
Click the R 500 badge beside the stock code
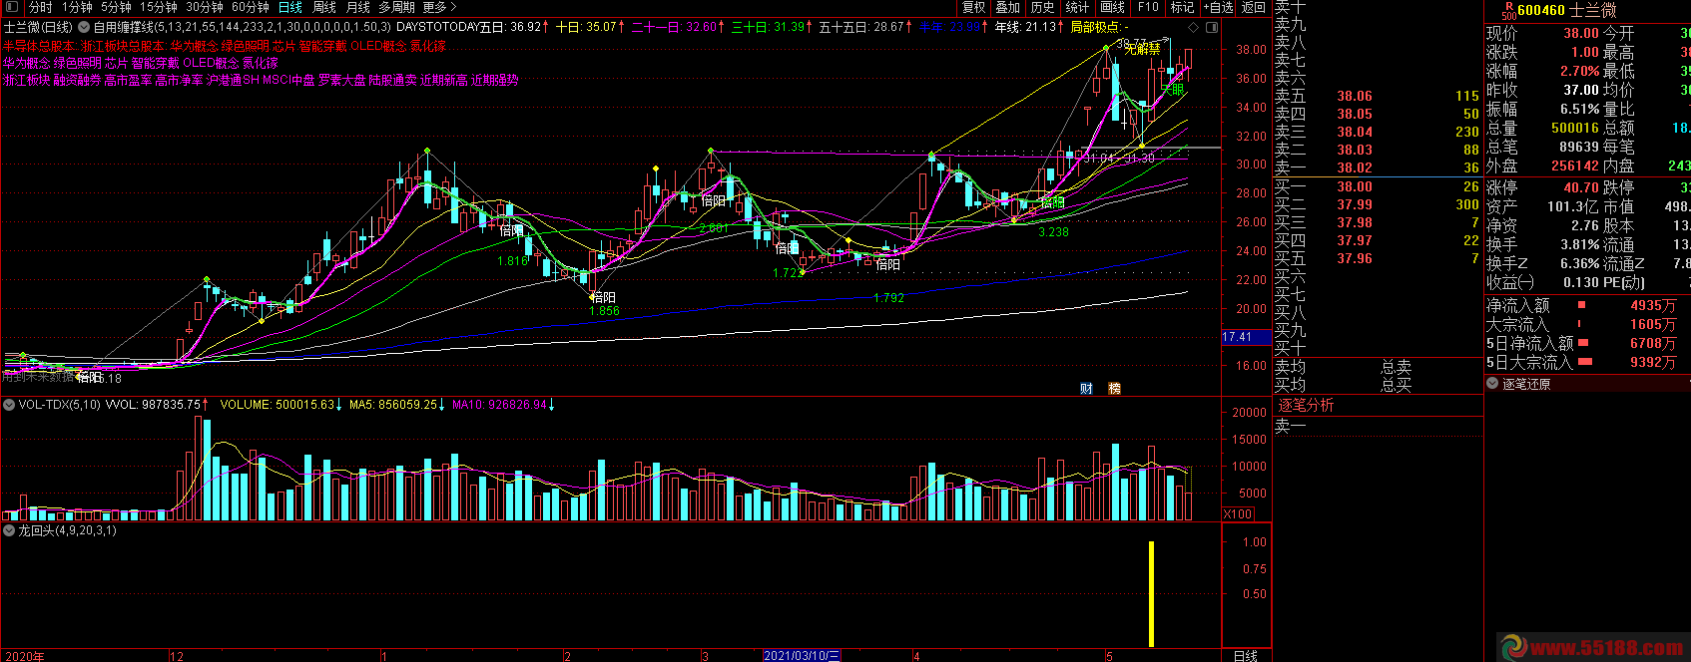click(x=1508, y=10)
